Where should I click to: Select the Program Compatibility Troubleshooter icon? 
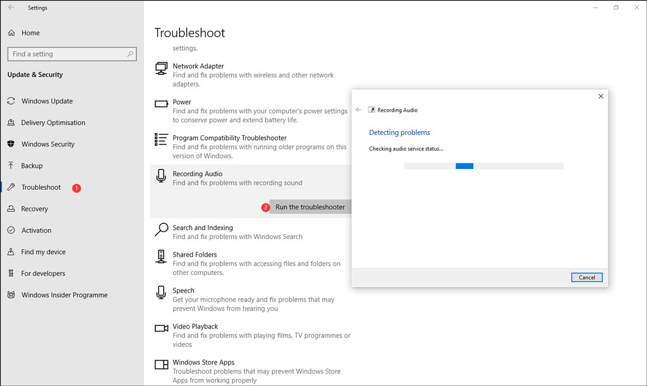[x=161, y=140]
